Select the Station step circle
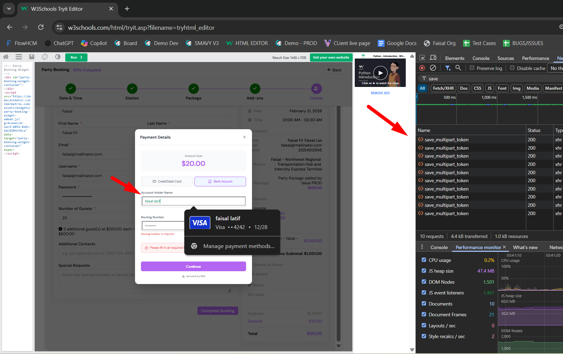This screenshot has width=563, height=354. 132,89
